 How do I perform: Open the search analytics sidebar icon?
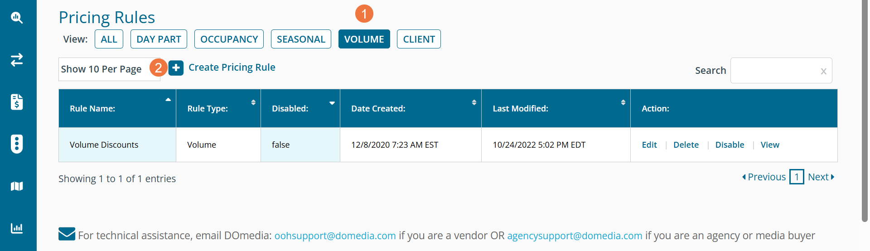coord(17,18)
